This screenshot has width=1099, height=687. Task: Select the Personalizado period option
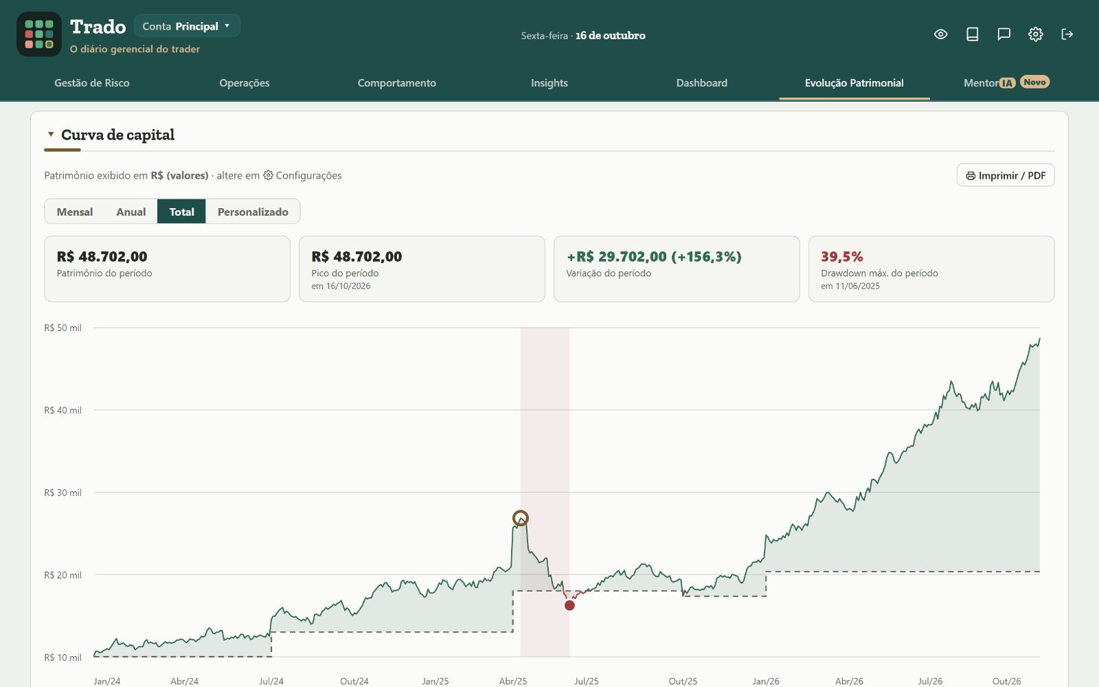253,212
